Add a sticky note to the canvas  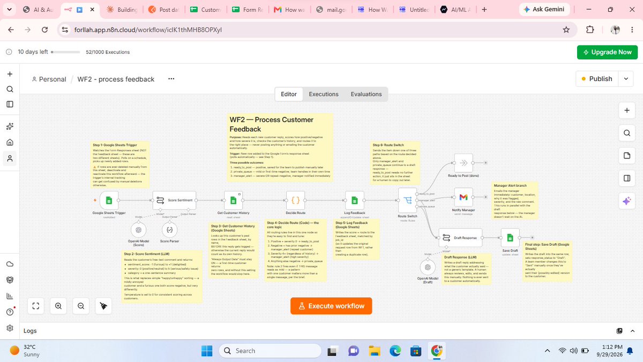pos(626,156)
